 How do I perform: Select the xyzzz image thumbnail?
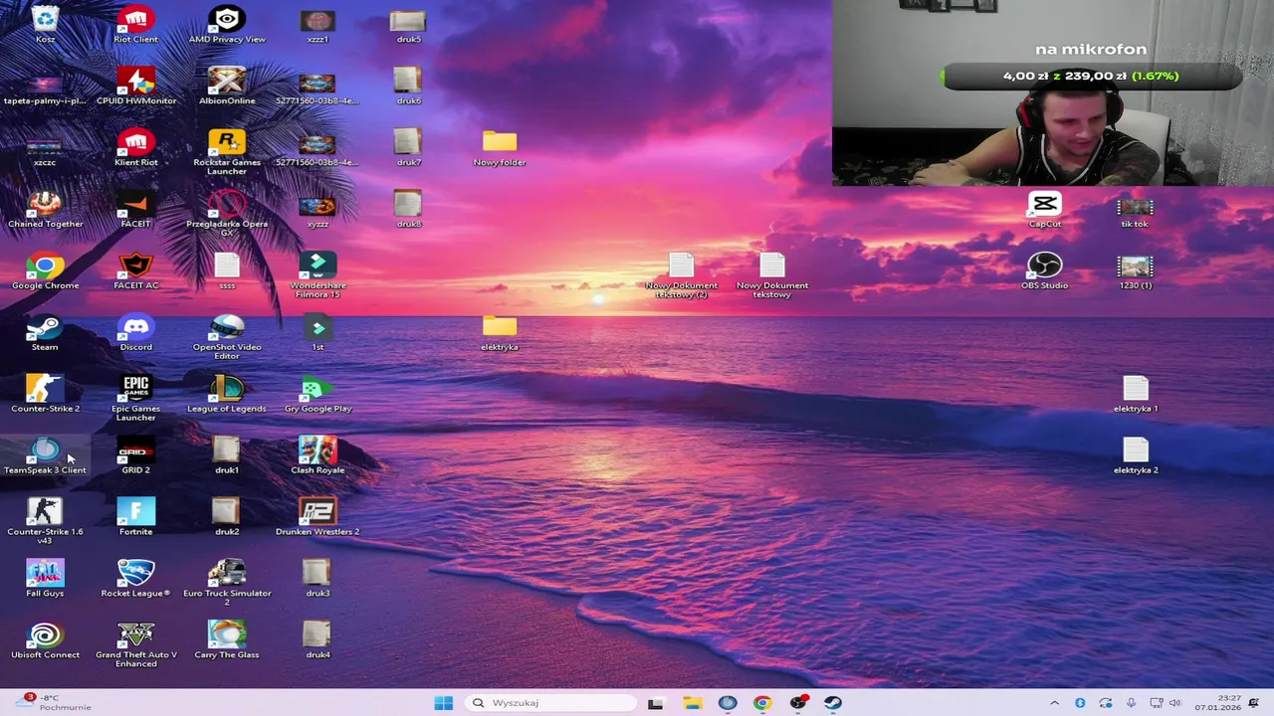pos(318,211)
